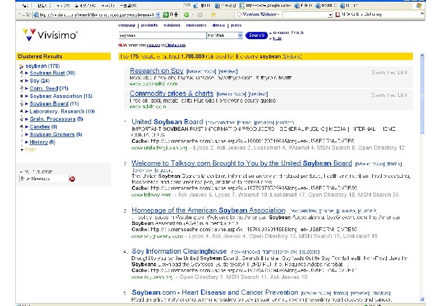
Task: Click the arrow bullet beside Advanced Search
Action: pos(271,33)
